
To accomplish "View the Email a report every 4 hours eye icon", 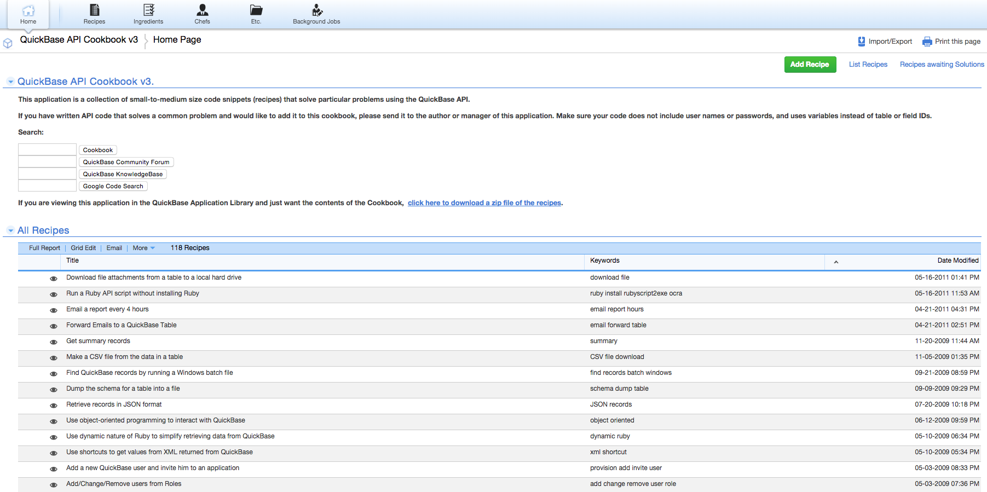I will (x=54, y=310).
